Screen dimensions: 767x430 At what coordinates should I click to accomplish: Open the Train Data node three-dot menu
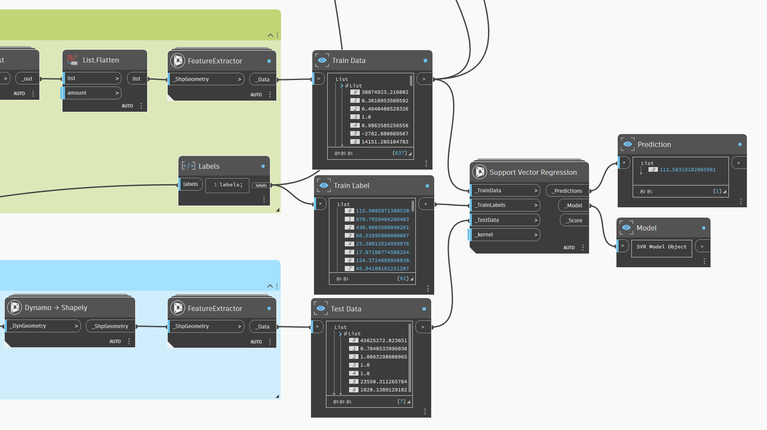pos(426,164)
